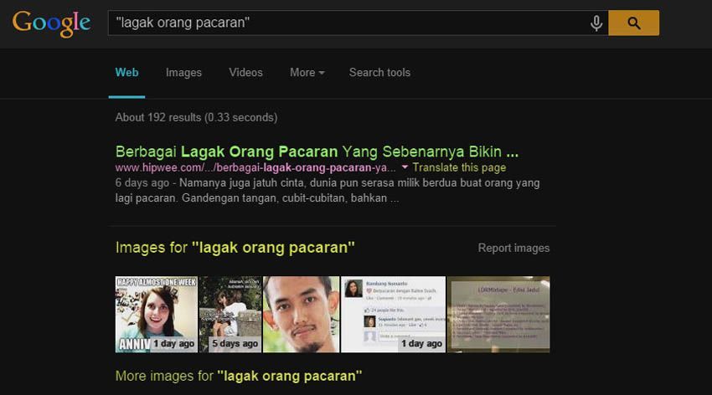Click the Google logo
Image resolution: width=712 pixels, height=395 pixels.
(x=51, y=23)
